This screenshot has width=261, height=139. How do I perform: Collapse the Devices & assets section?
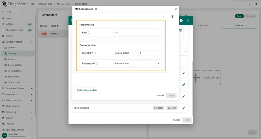click(32, 42)
